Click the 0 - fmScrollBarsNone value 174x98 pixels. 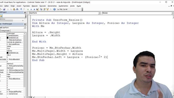15,79
